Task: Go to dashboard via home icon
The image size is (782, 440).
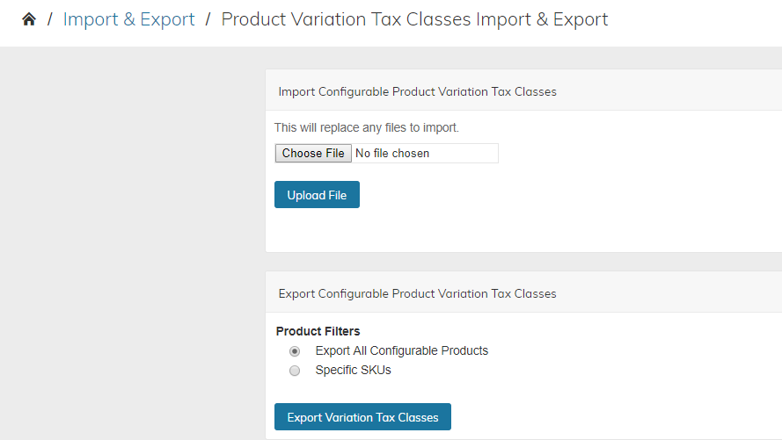Action: coord(29,19)
